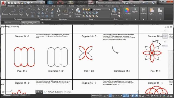Select the Line (Отрезок) tool

coord(5,11)
